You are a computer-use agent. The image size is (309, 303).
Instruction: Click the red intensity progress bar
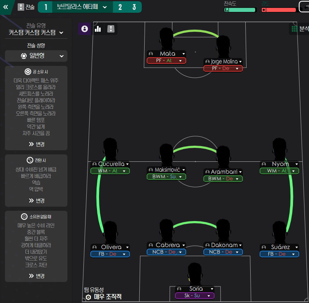[x=279, y=10]
